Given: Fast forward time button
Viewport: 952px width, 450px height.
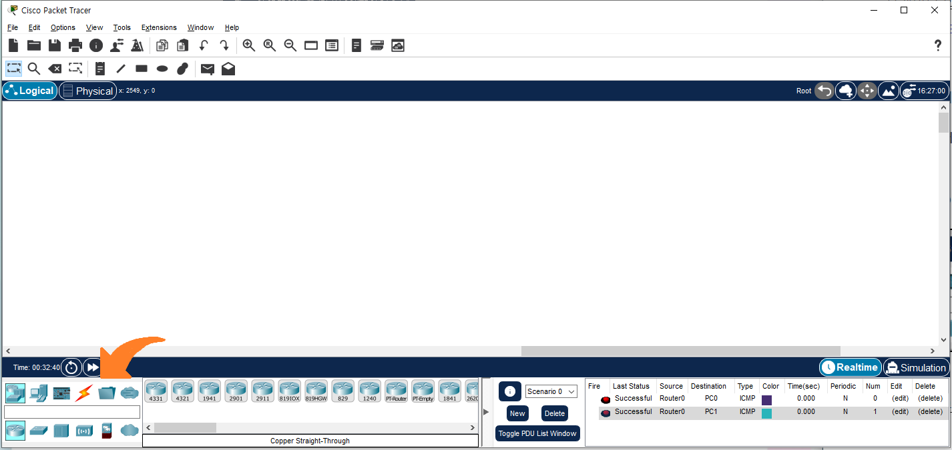Looking at the screenshot, I should [x=92, y=367].
